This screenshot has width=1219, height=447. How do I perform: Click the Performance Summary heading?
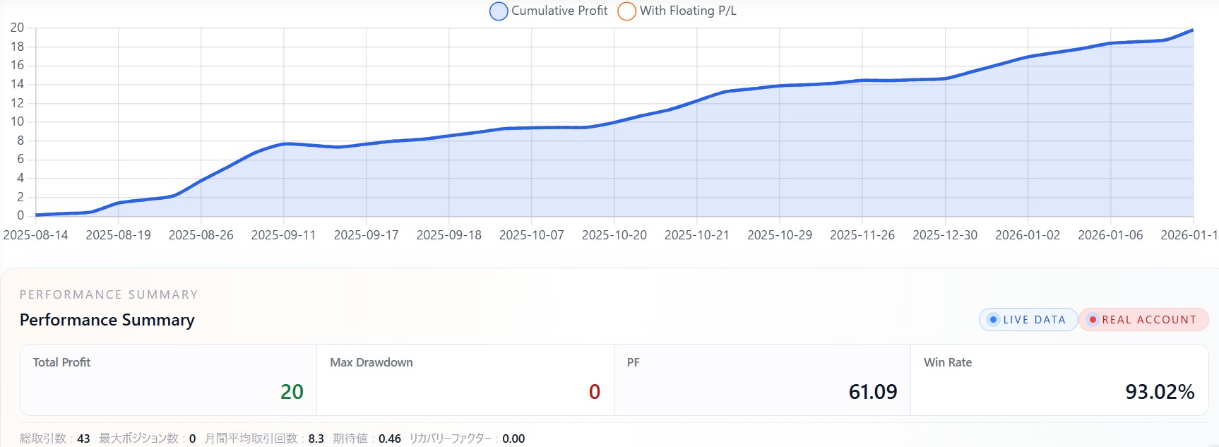[x=107, y=320]
